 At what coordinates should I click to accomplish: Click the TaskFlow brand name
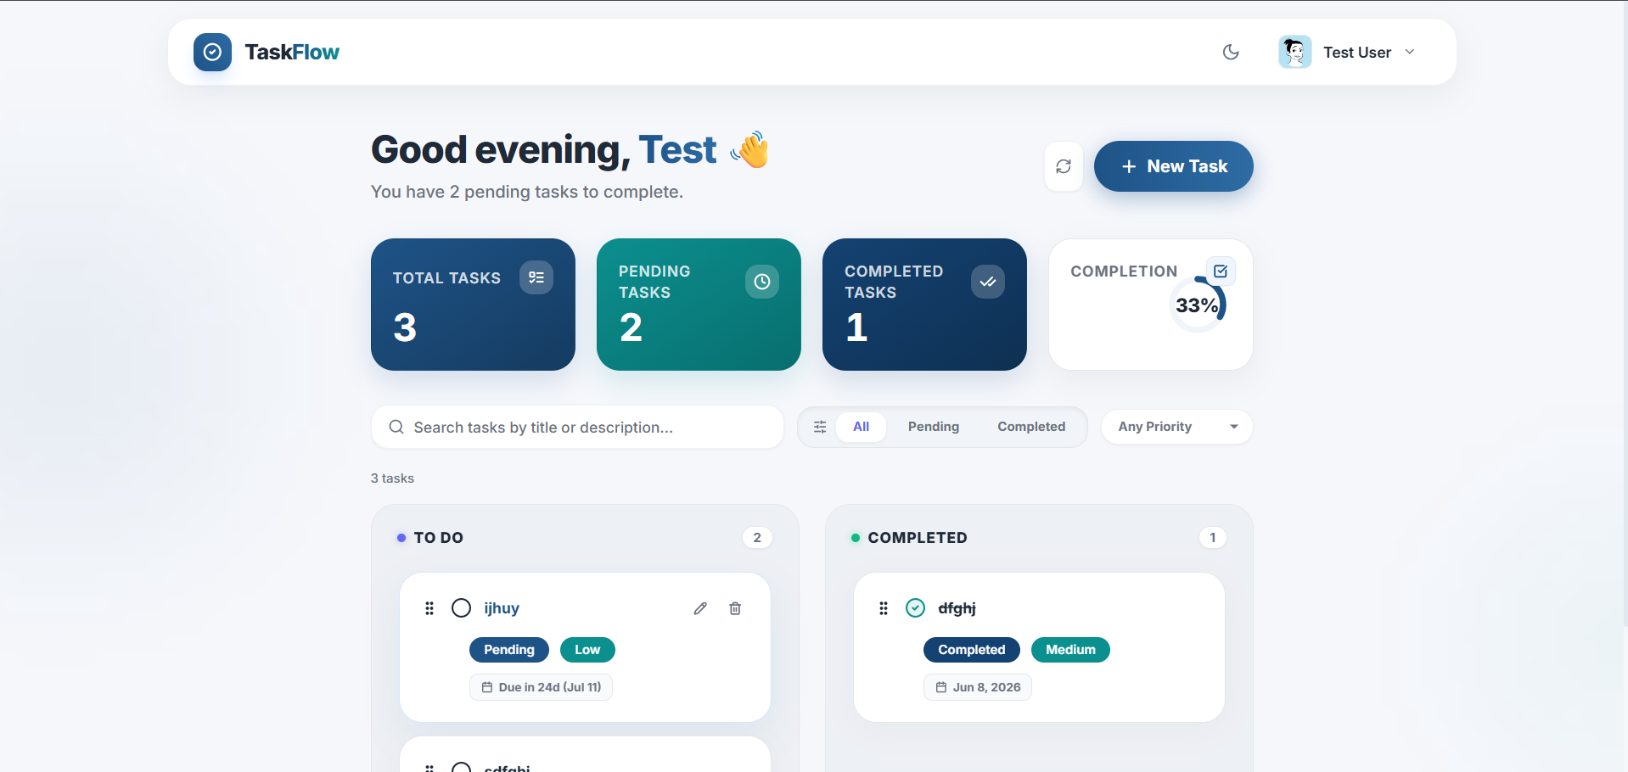pyautogui.click(x=292, y=53)
